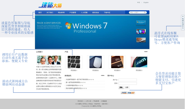Image resolution: width=185 pixels, height=109 pixels.
Task: Click the 用户中心 section heading
Action: tap(110, 76)
